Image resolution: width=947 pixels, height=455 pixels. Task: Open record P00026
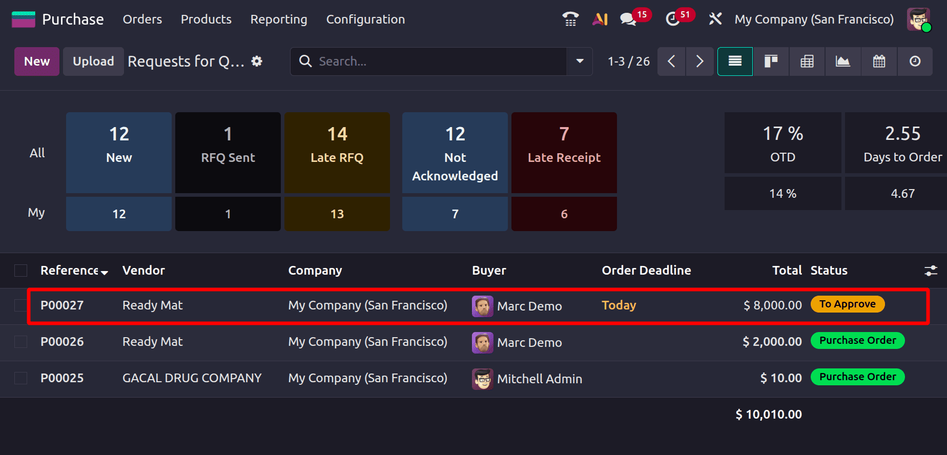[x=62, y=342]
